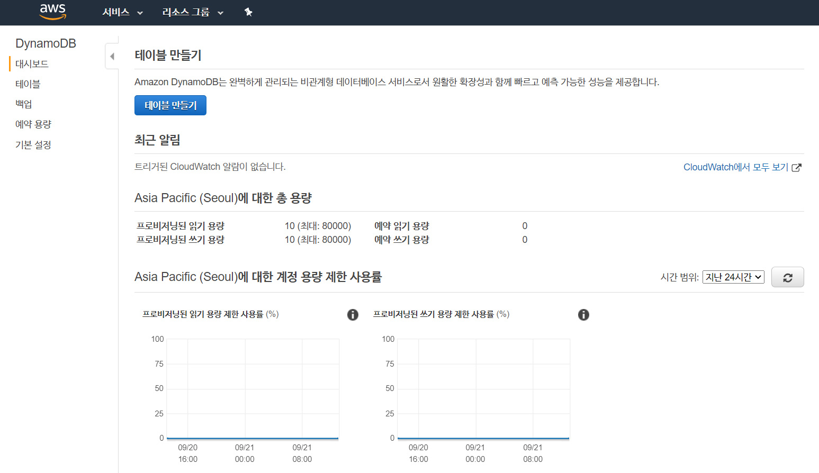The height and width of the screenshot is (473, 819).
Task: Click the AWS logo home icon
Action: (x=53, y=12)
